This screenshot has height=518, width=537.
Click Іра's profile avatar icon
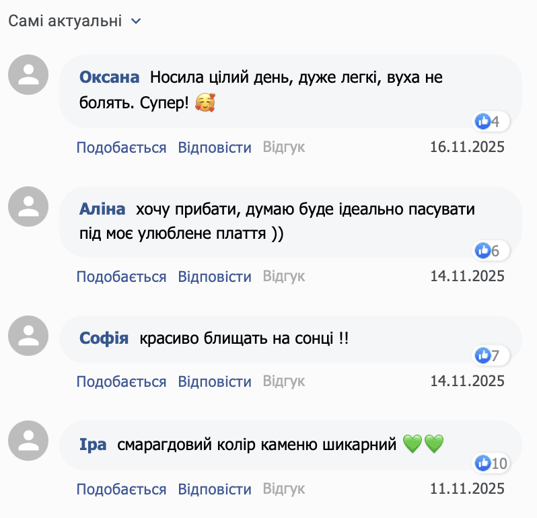28,443
